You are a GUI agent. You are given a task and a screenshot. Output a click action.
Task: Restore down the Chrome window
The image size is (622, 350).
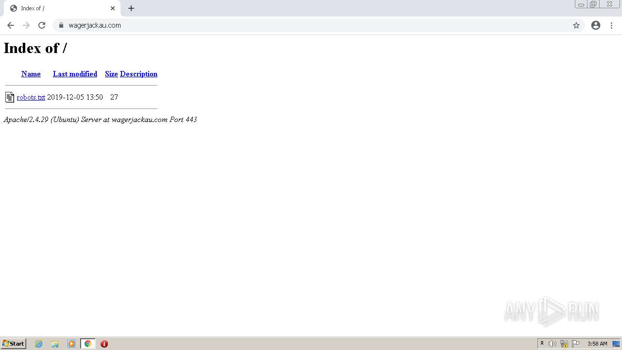pos(593,4)
